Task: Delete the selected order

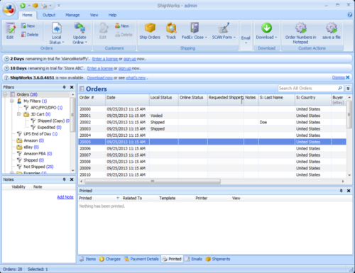Action: coord(30,35)
